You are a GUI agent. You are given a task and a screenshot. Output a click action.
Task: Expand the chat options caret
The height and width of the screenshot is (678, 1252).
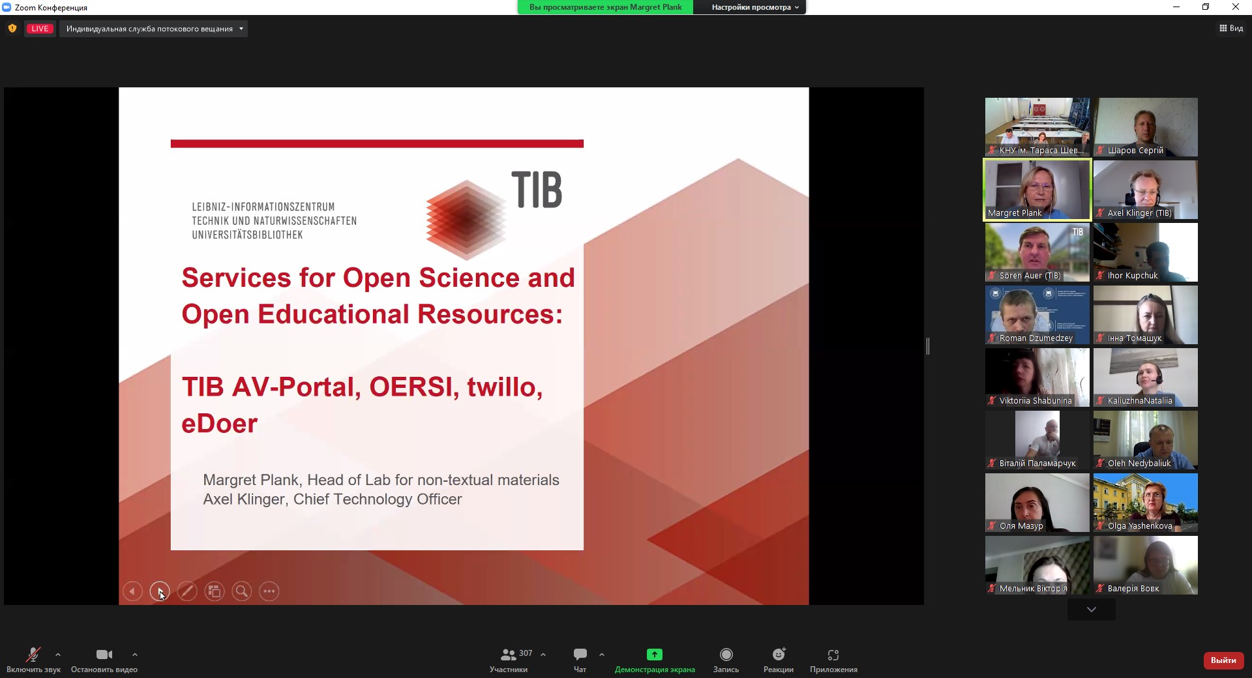(602, 655)
